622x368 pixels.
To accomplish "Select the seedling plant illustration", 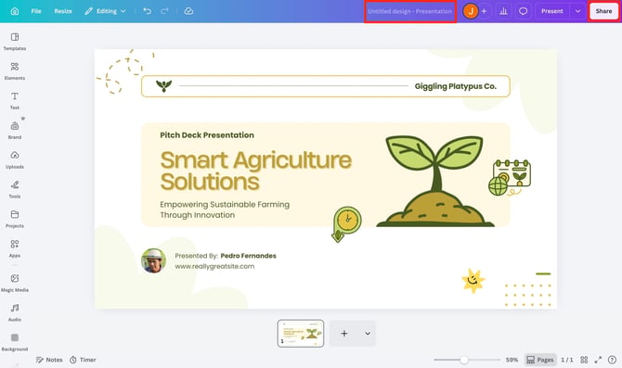I will [x=434, y=181].
